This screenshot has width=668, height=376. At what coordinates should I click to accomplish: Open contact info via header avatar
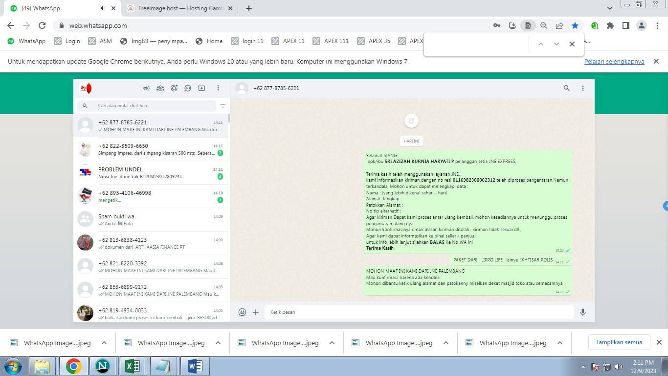click(x=242, y=88)
